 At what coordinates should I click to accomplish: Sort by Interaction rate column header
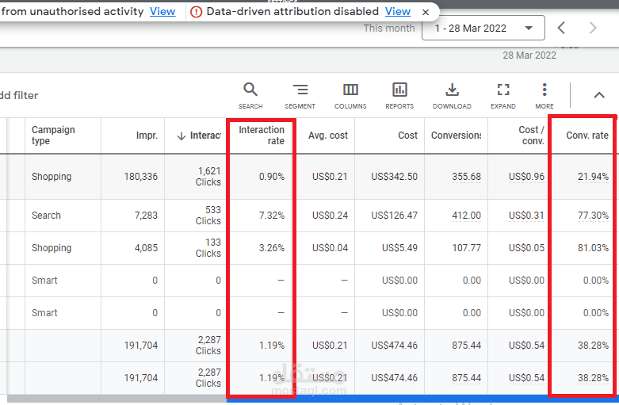tap(262, 136)
